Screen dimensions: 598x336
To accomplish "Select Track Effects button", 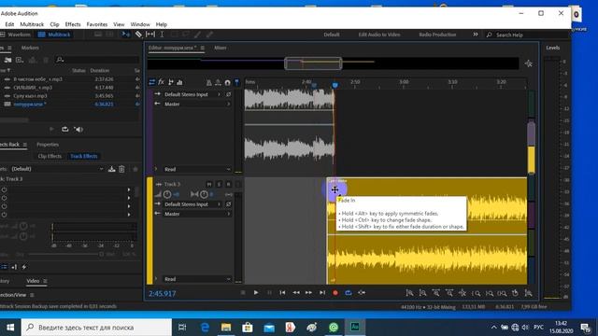I will click(84, 156).
